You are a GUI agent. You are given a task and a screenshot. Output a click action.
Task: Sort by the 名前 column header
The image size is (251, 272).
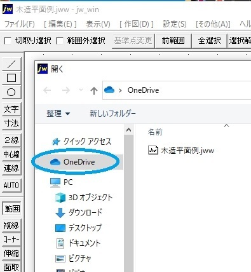tap(155, 132)
